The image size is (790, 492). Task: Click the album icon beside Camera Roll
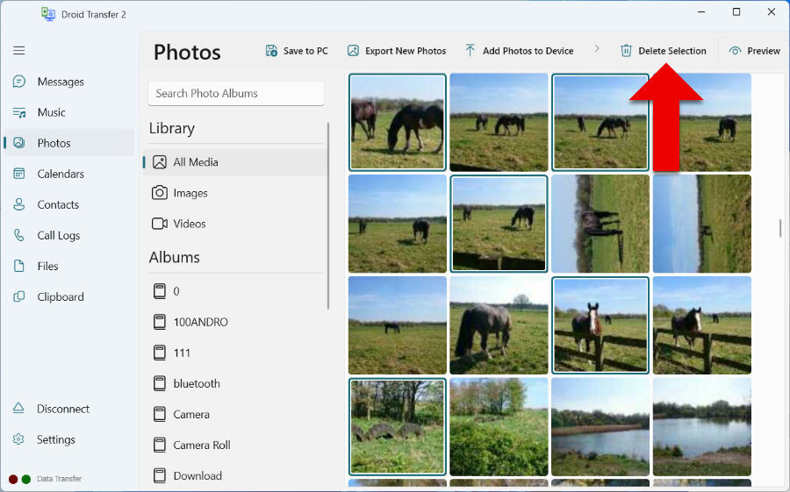[x=160, y=445]
